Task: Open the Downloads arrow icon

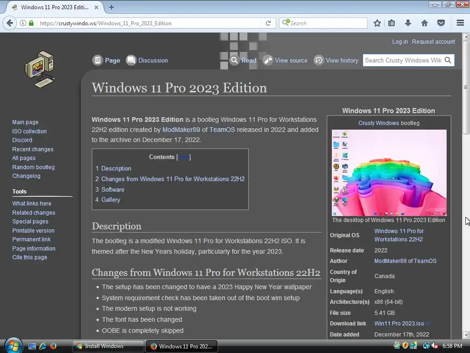Action: (x=408, y=23)
